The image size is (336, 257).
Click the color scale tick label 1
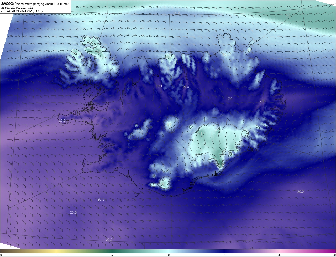point(56,255)
